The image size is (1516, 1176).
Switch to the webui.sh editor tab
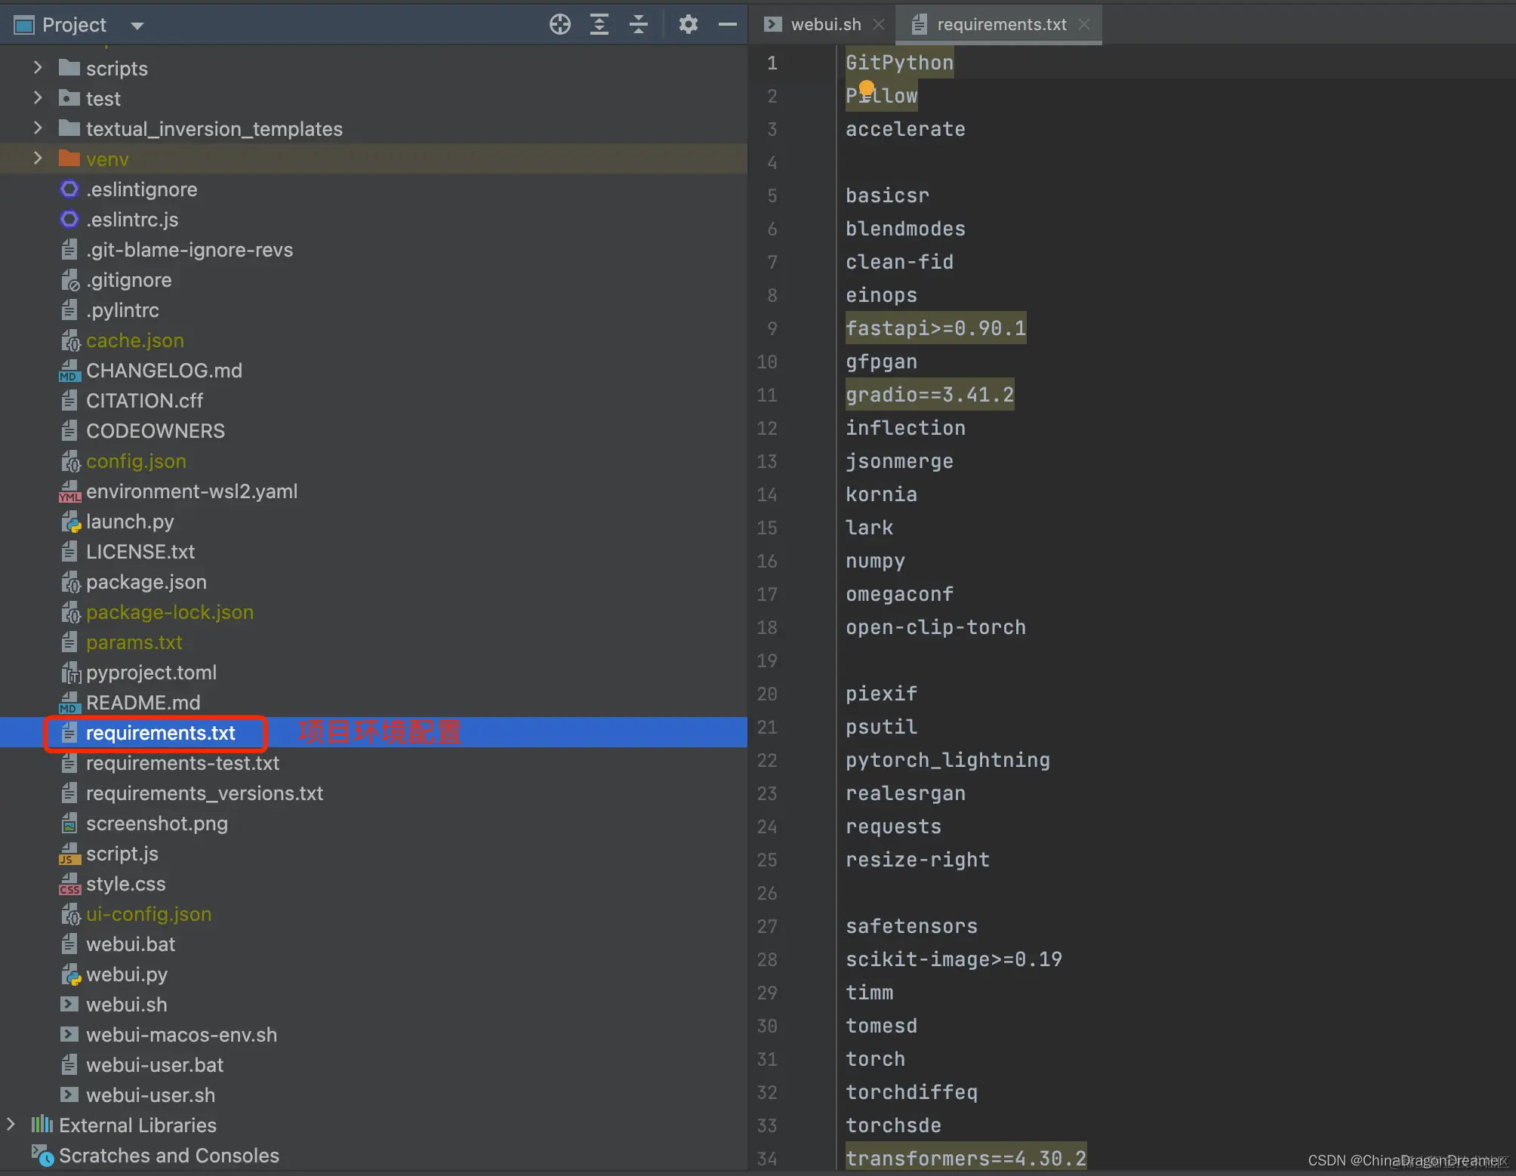824,25
